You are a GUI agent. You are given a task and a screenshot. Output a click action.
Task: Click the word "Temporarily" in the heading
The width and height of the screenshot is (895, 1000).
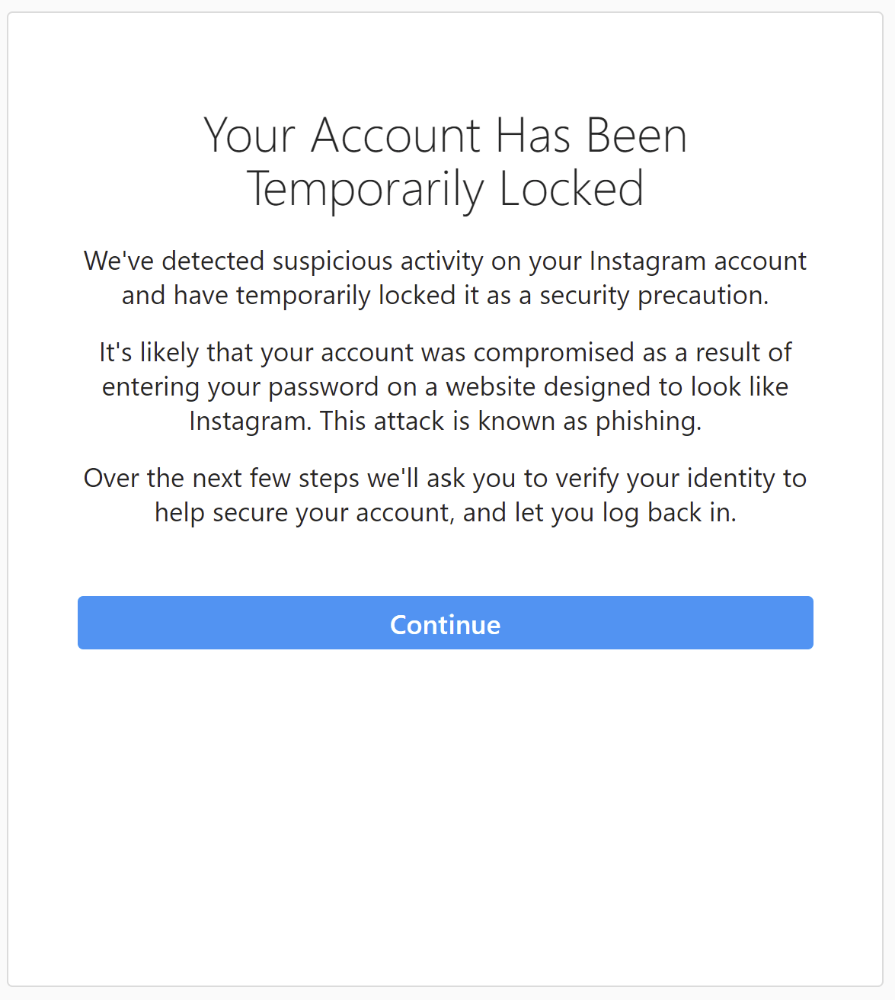tap(365, 189)
